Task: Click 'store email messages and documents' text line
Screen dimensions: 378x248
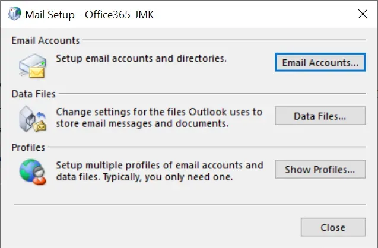Action: click(x=141, y=123)
